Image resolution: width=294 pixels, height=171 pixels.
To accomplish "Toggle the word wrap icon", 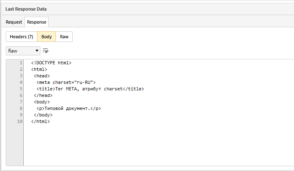I will click(x=45, y=51).
